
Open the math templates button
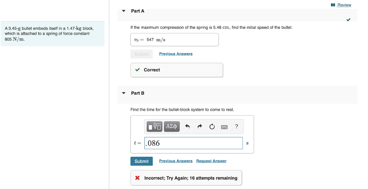pos(155,127)
